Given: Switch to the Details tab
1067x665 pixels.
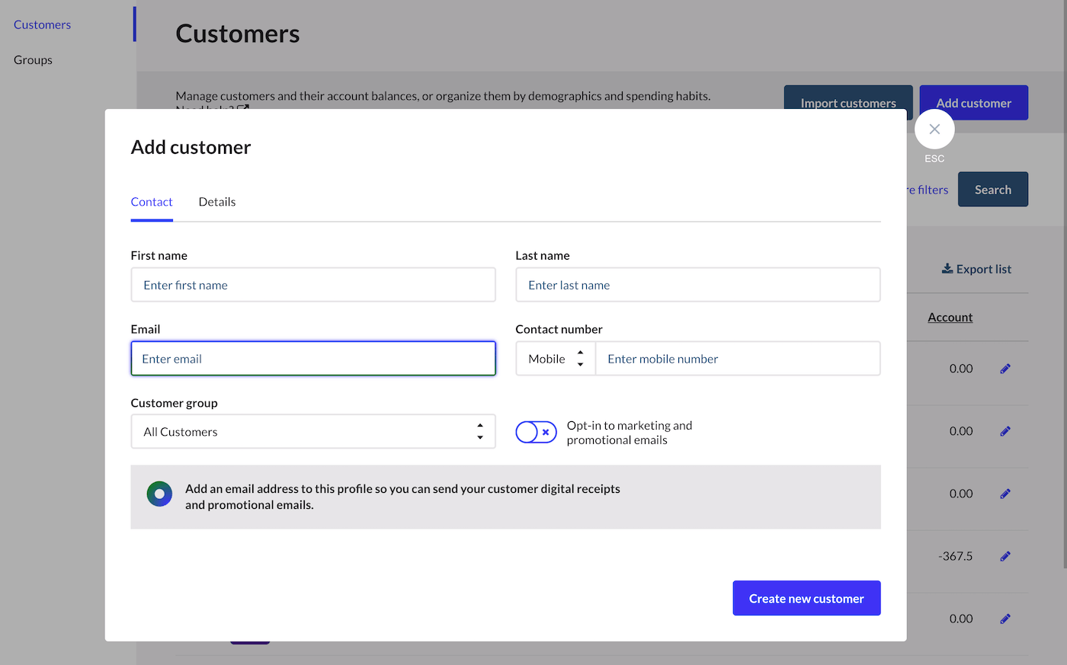Looking at the screenshot, I should click(x=217, y=202).
